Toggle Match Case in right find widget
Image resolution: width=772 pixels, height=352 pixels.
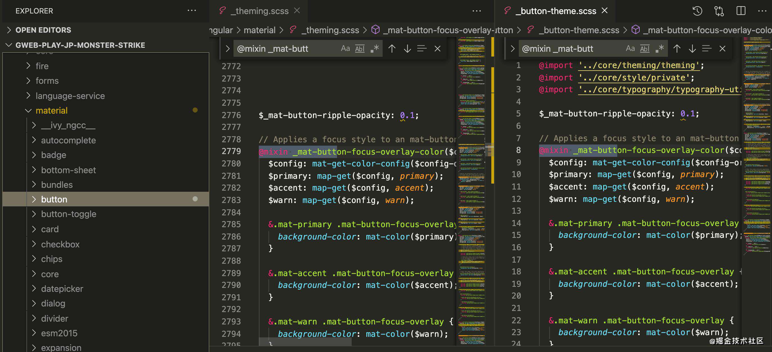point(630,49)
